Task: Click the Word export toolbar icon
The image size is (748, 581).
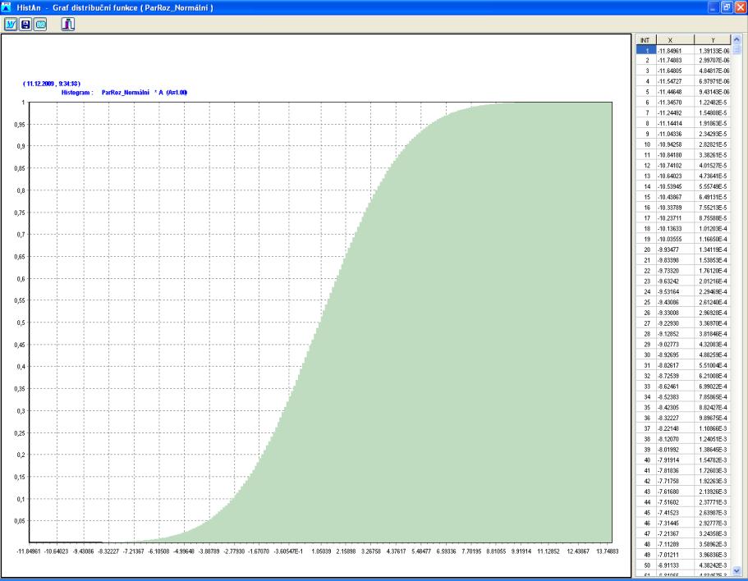Action: [x=11, y=25]
